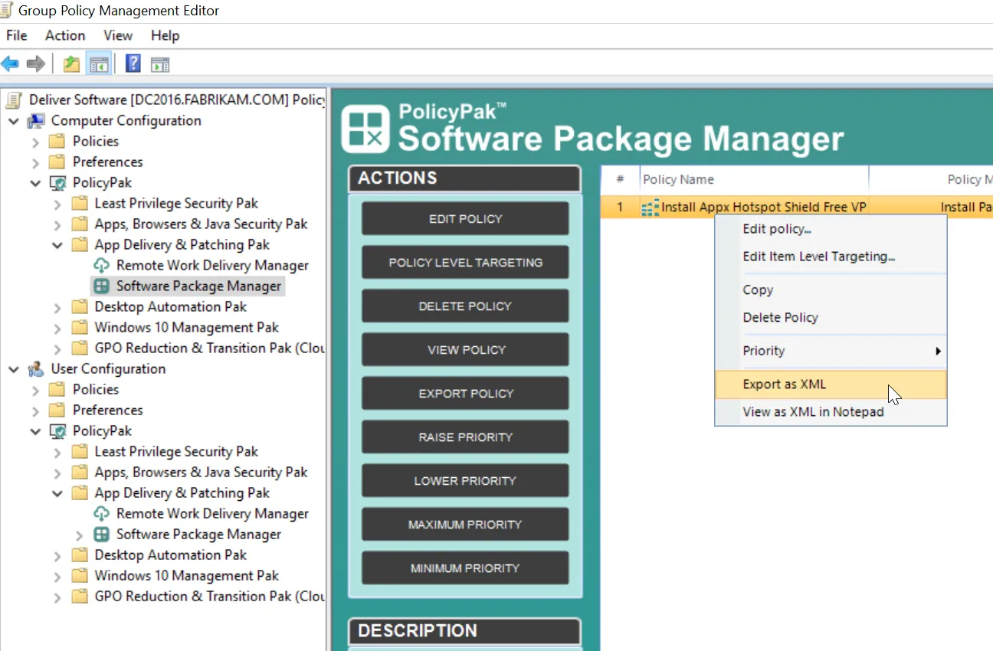
Task: Open the Priority submenu arrow
Action: pos(938,351)
